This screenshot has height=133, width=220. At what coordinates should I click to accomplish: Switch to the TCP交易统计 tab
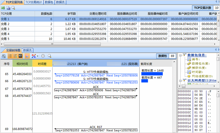[x=34, y=2]
